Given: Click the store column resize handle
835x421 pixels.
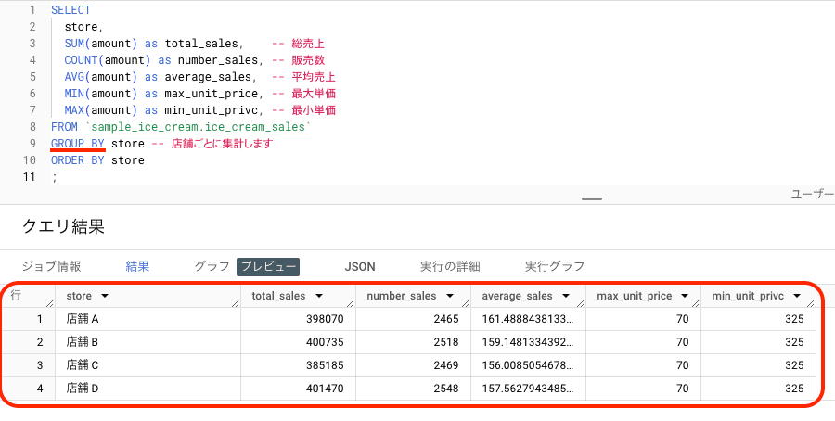Looking at the screenshot, I should pyautogui.click(x=235, y=302).
